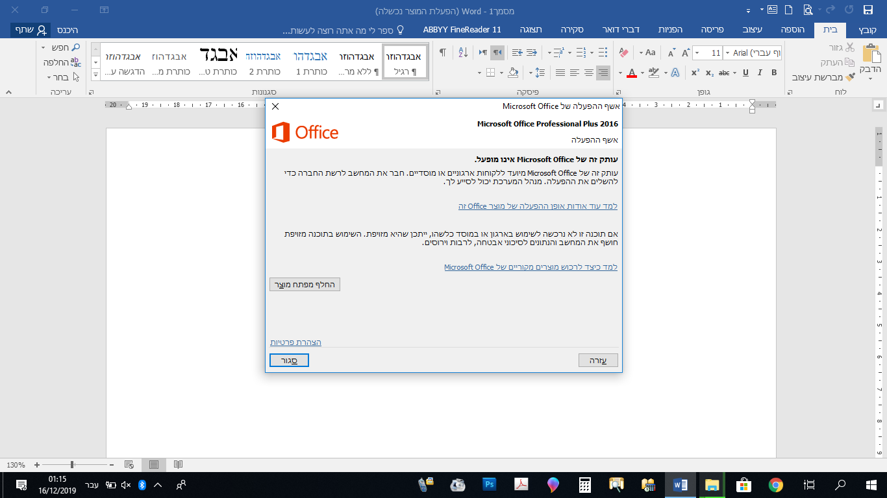Collapse the ribbon with the chevron
Screen dimensions: 887x498
8,93
